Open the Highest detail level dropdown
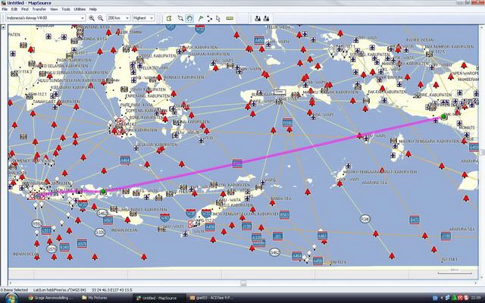 [x=143, y=18]
